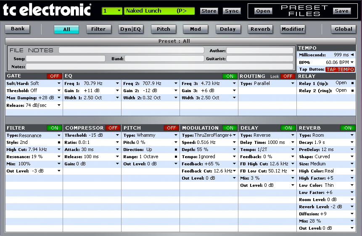
Task: Toggle the Reverb ON switch
Action: tap(348, 128)
